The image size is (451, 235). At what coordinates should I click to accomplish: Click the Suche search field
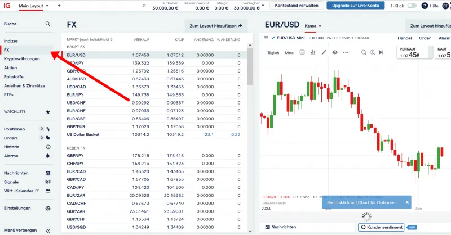(x=27, y=24)
